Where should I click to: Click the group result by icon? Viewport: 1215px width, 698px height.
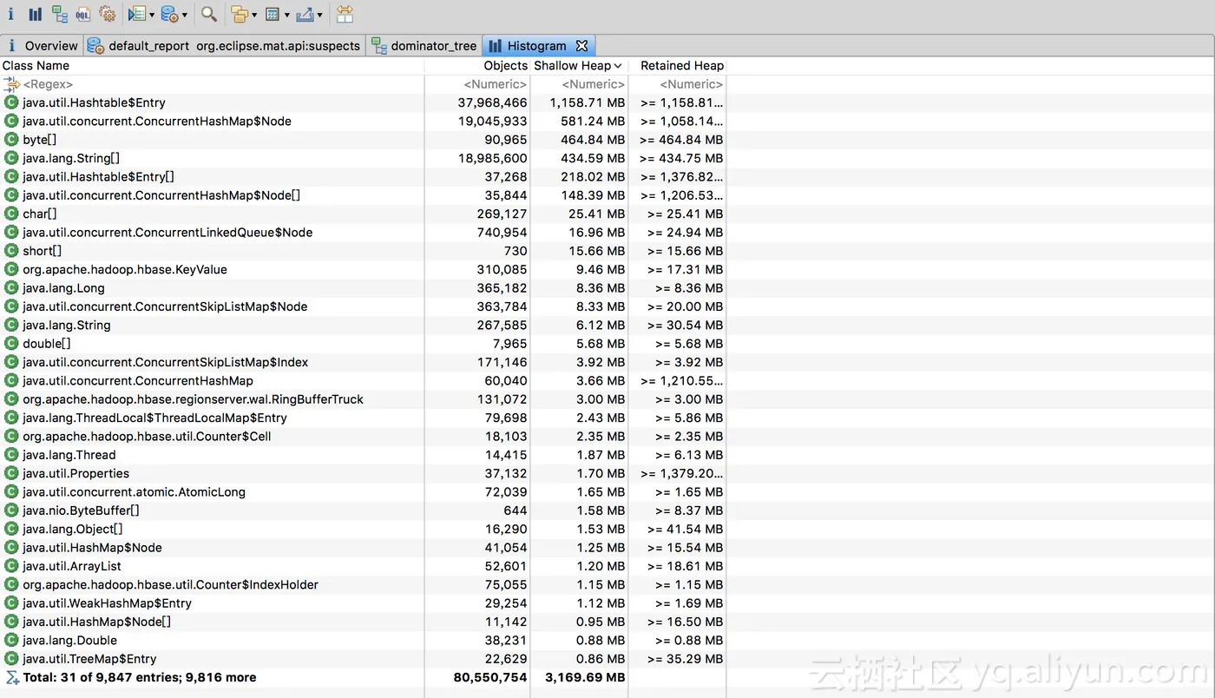240,14
